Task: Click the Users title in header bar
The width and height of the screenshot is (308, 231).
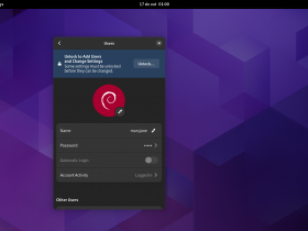Action: click(x=109, y=43)
